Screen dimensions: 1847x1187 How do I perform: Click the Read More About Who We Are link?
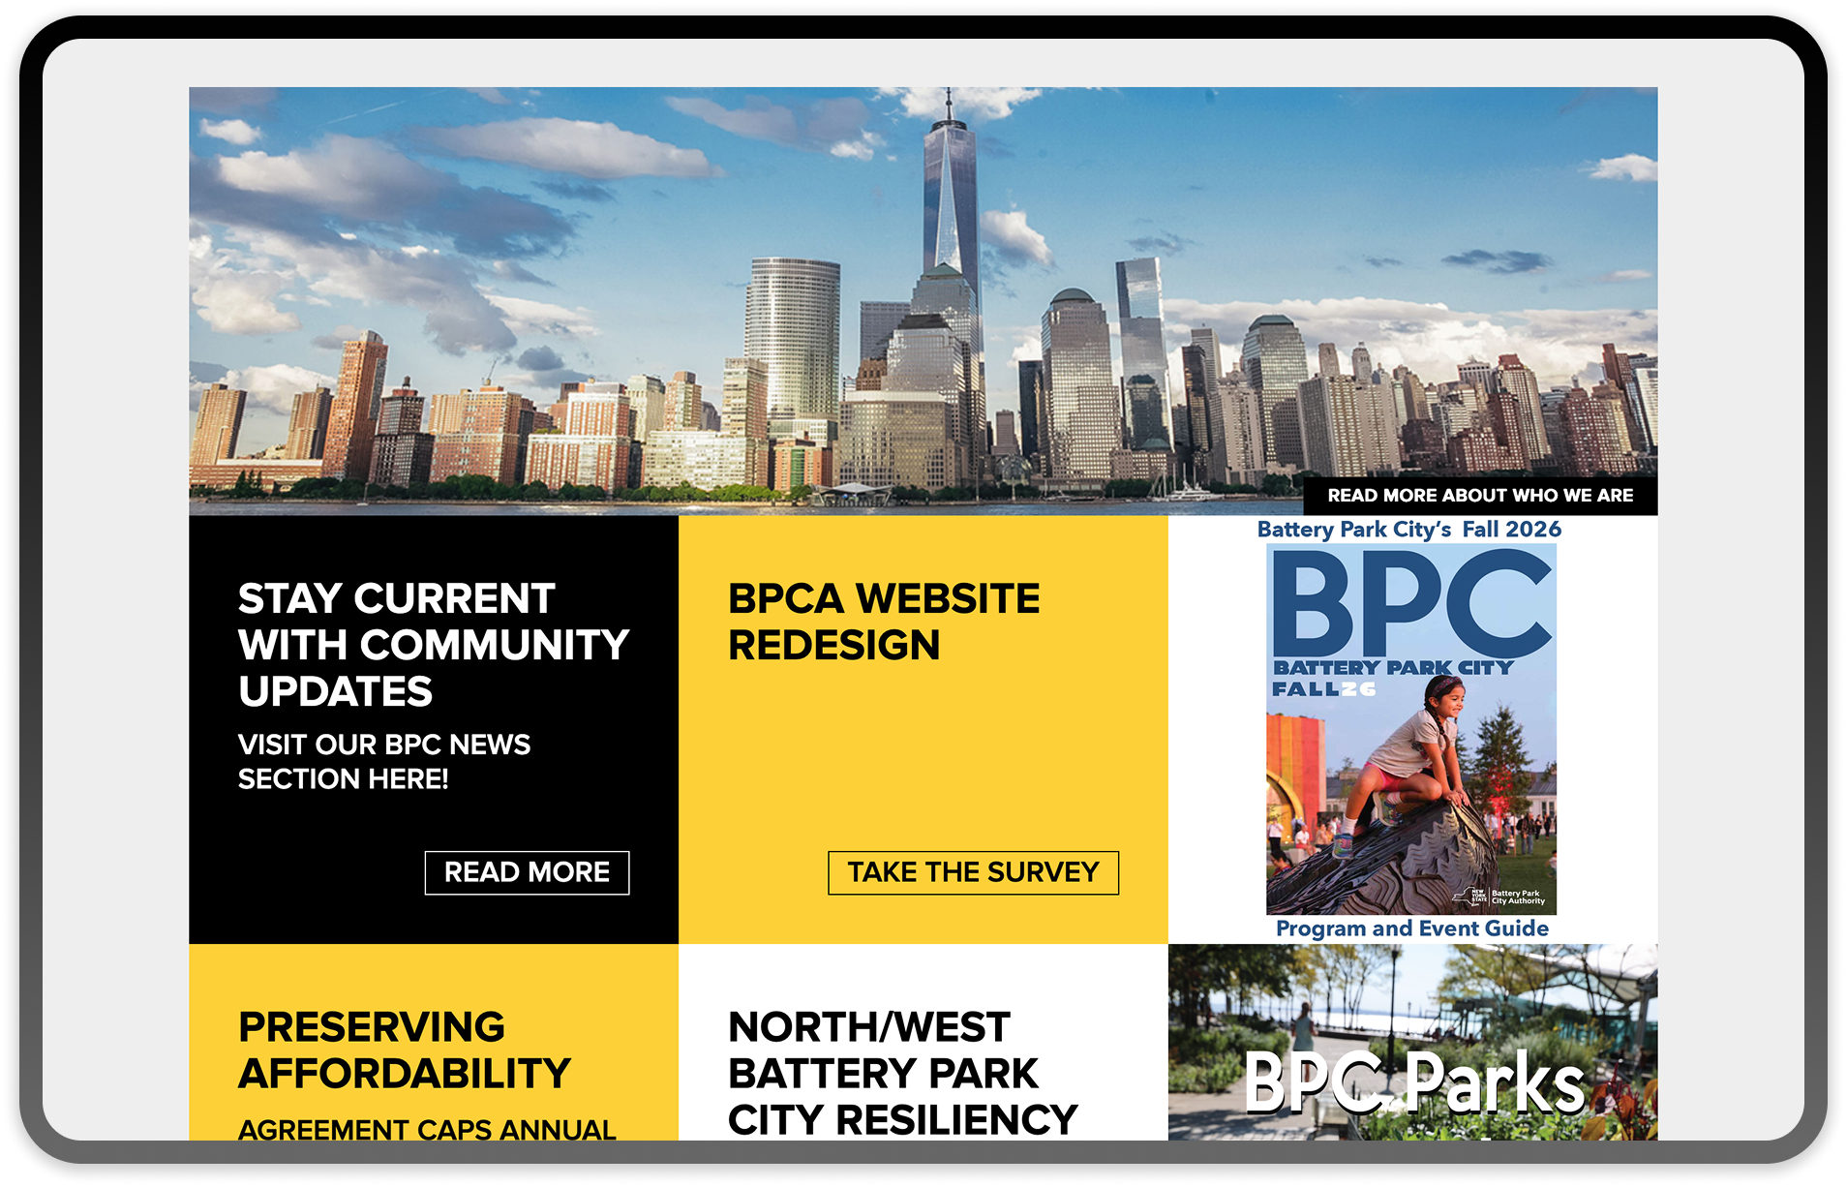[1480, 496]
